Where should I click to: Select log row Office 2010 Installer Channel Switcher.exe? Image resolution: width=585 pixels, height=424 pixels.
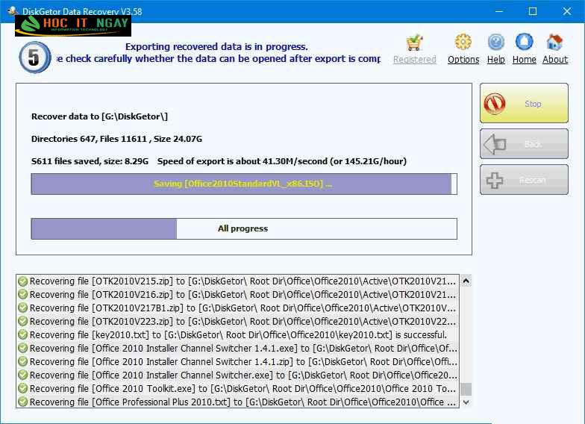point(238,375)
